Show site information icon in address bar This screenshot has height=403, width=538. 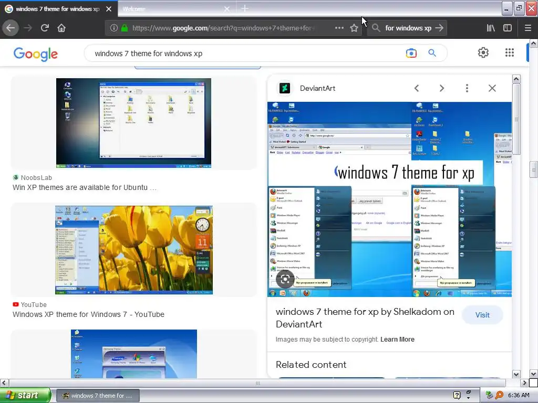114,28
